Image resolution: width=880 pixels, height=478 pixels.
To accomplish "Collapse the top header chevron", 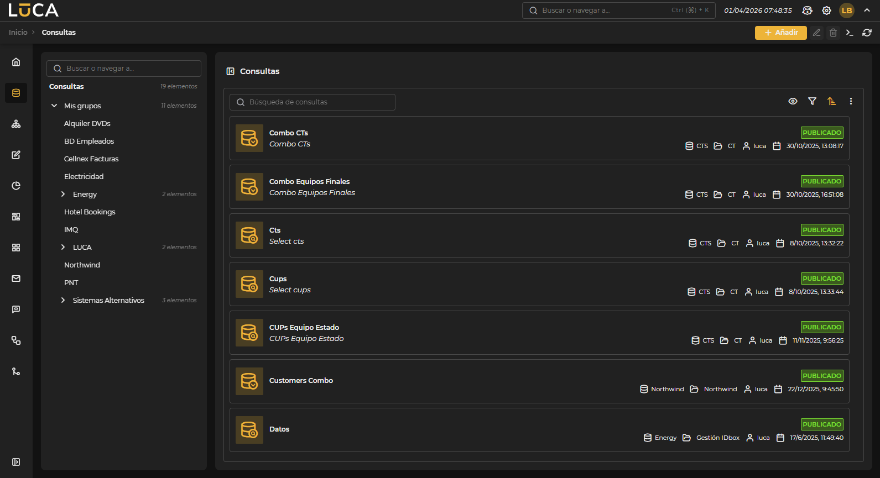I will pyautogui.click(x=867, y=10).
